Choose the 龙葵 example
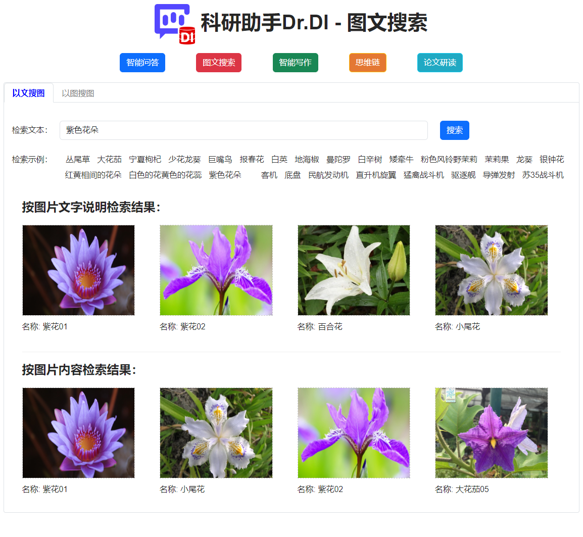583x537 pixels. click(x=524, y=160)
